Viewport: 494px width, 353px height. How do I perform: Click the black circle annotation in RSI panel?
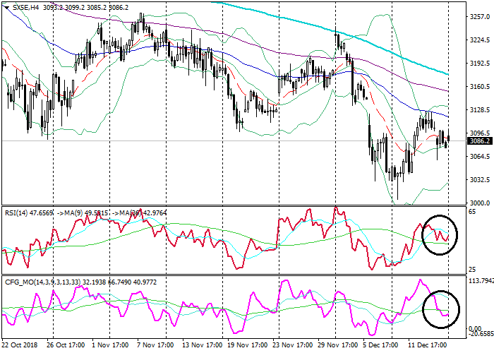tap(439, 234)
